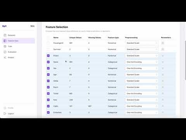Open the Datasets section via its icon
The image size is (186, 140).
[x=5, y=35]
